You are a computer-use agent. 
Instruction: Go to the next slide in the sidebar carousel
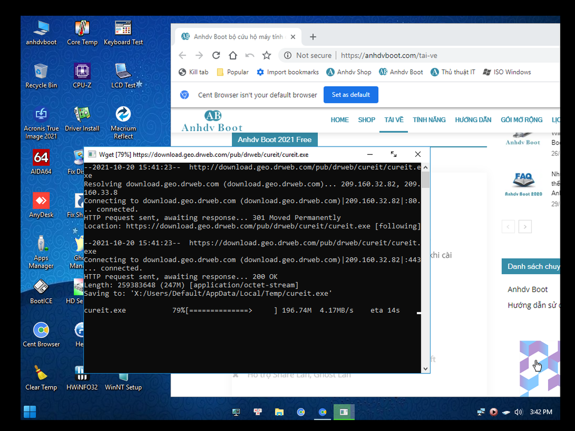(x=525, y=227)
